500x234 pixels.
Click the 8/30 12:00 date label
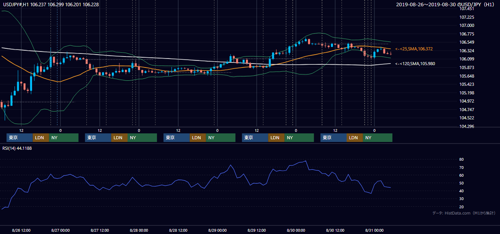point(335,230)
